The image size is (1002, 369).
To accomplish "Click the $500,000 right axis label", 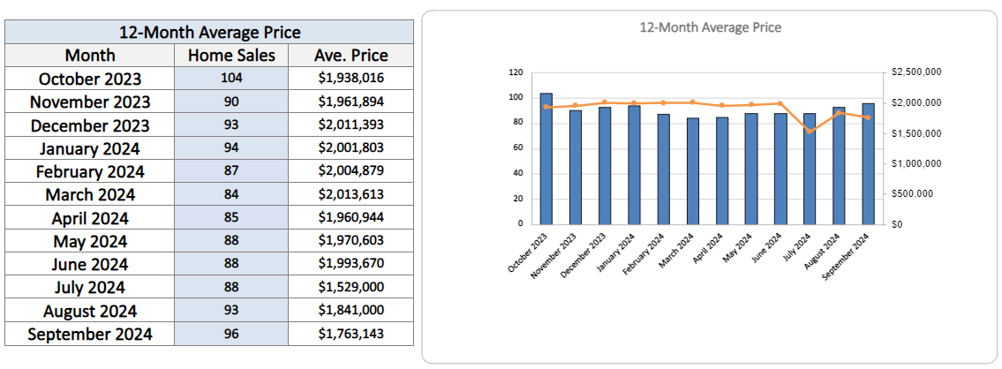I will [x=911, y=194].
